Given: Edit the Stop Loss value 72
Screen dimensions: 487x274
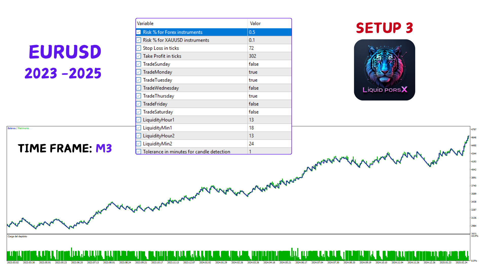Looking at the screenshot, I should pos(251,48).
